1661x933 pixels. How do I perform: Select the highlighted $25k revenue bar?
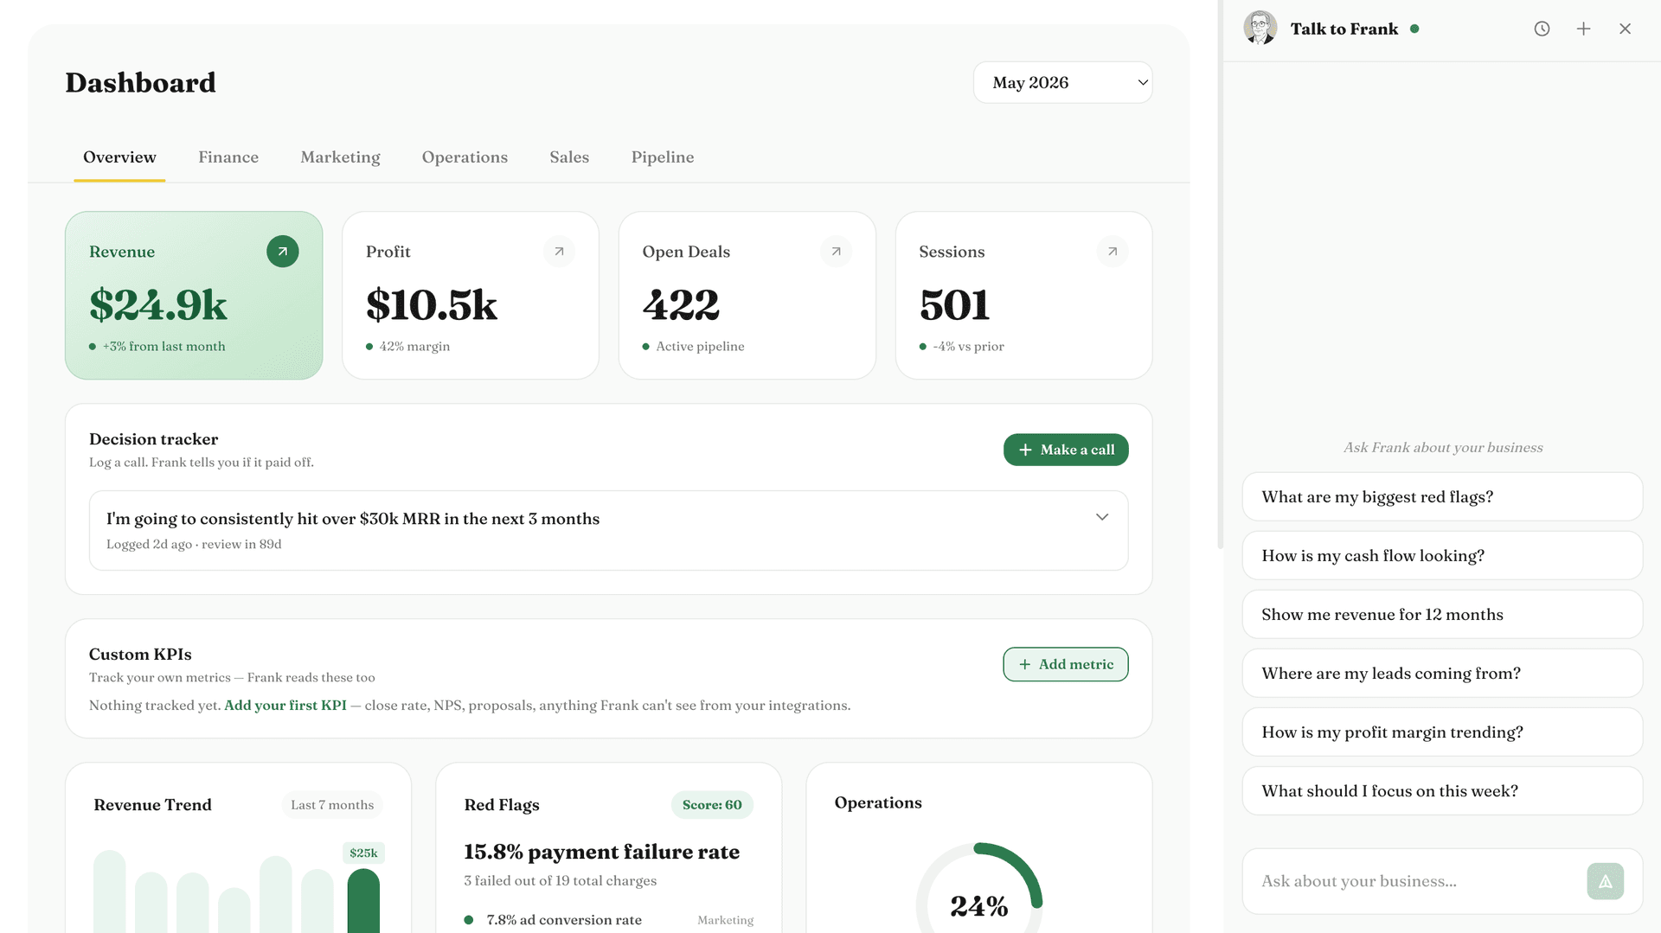point(363,900)
